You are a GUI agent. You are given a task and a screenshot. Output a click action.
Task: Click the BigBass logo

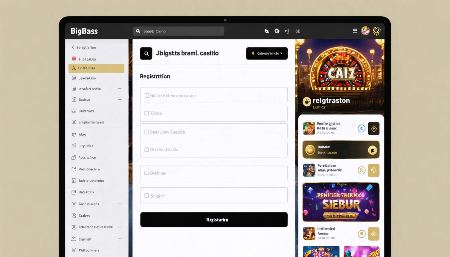[x=84, y=31]
